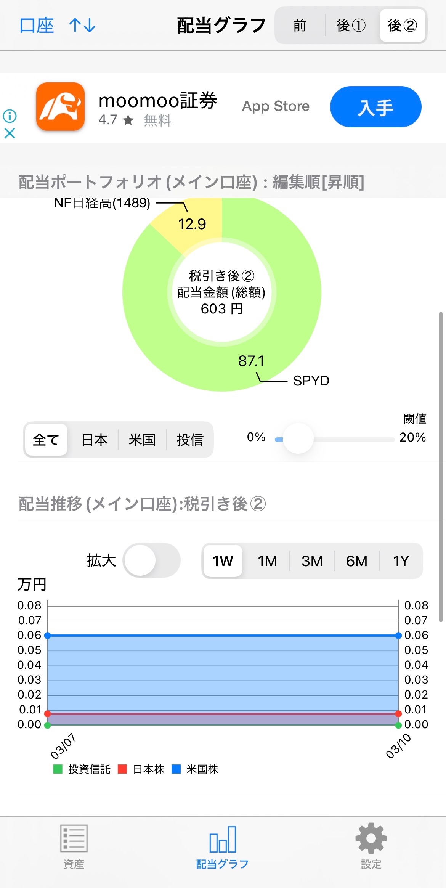
Task: Filter portfolio by 米国 stocks
Action: point(142,440)
